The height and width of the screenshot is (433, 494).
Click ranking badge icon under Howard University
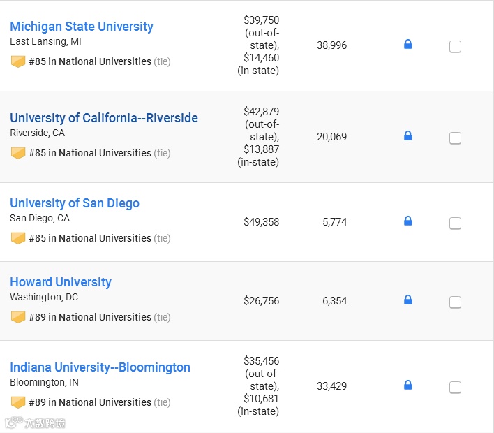(x=18, y=317)
